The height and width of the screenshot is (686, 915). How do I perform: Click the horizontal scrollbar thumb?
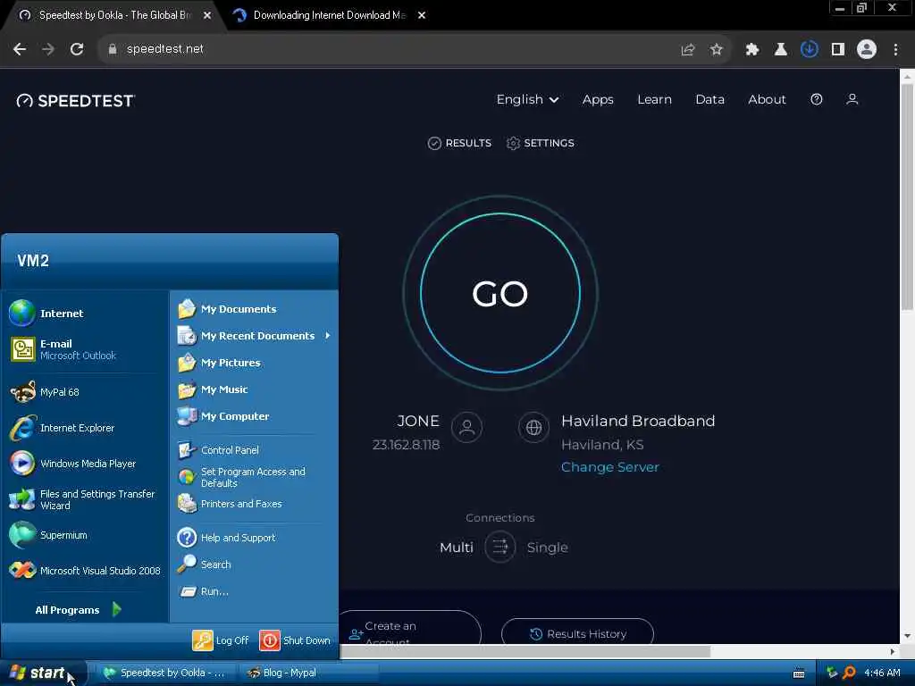coord(525,651)
